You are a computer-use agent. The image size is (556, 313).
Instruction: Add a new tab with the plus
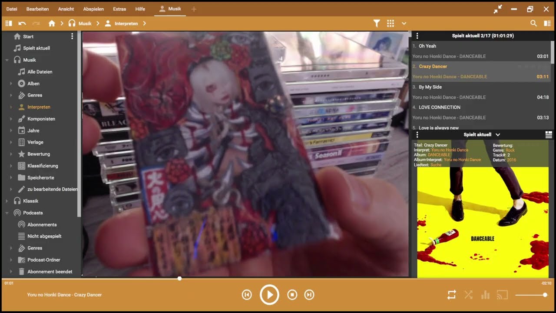194,9
